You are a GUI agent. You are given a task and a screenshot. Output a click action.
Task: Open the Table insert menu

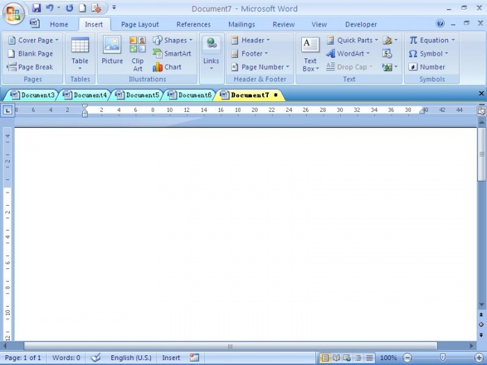coord(80,54)
